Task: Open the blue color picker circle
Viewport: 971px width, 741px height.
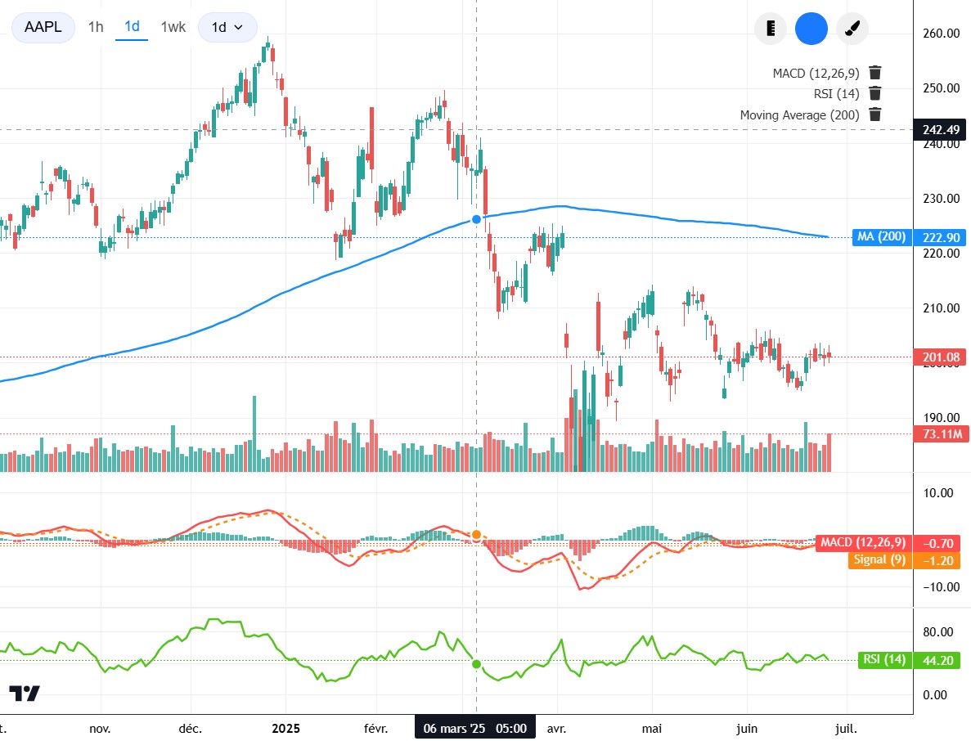Action: (811, 29)
